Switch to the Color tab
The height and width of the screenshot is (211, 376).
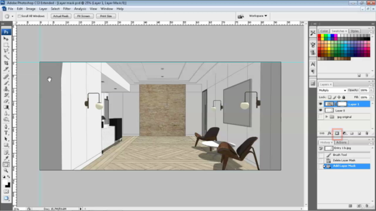tap(324, 31)
